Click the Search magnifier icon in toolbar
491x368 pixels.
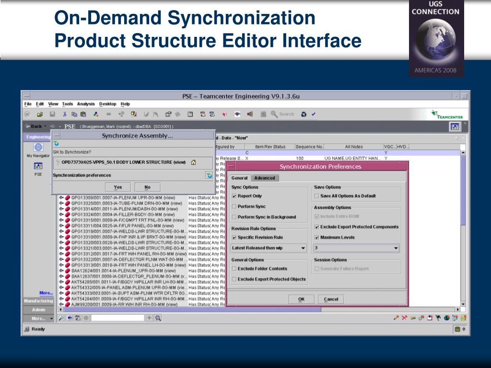coord(274,114)
